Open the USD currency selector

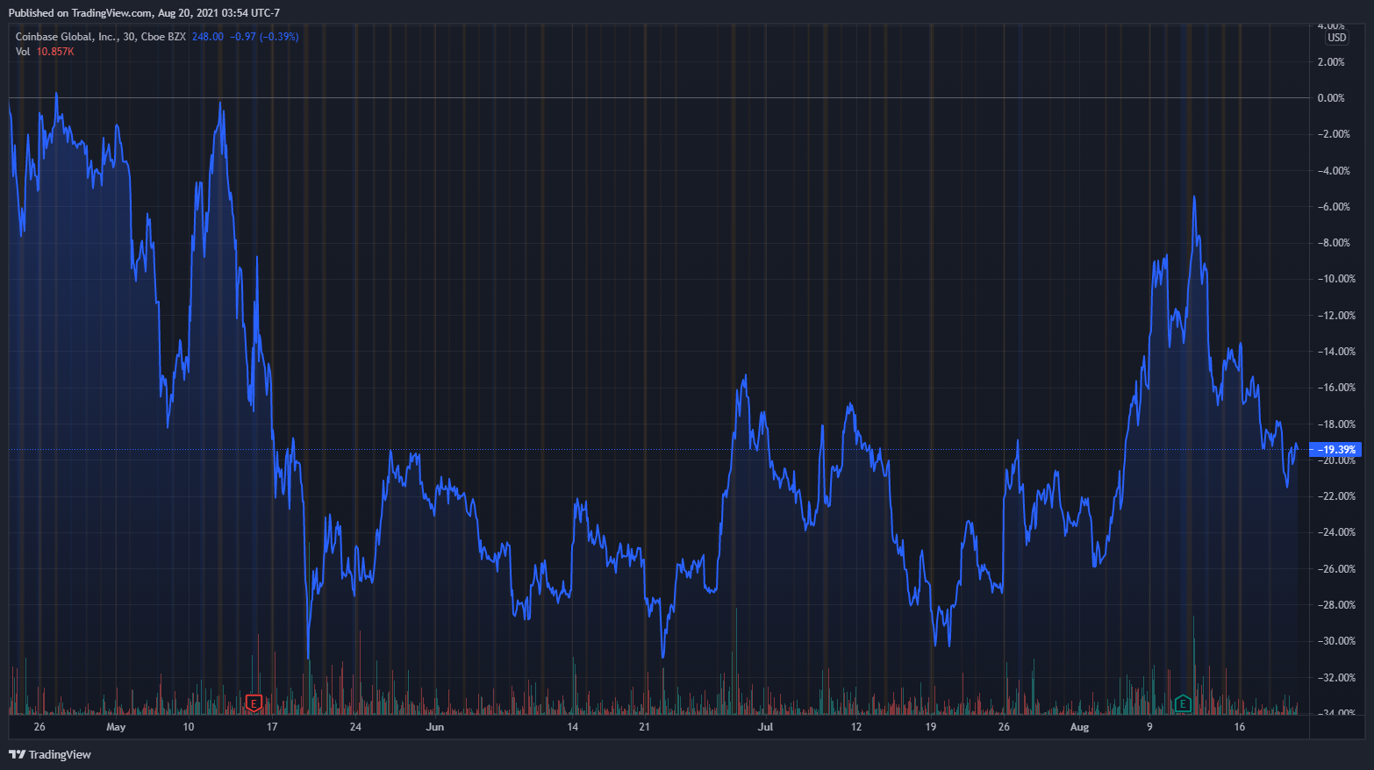coord(1336,38)
